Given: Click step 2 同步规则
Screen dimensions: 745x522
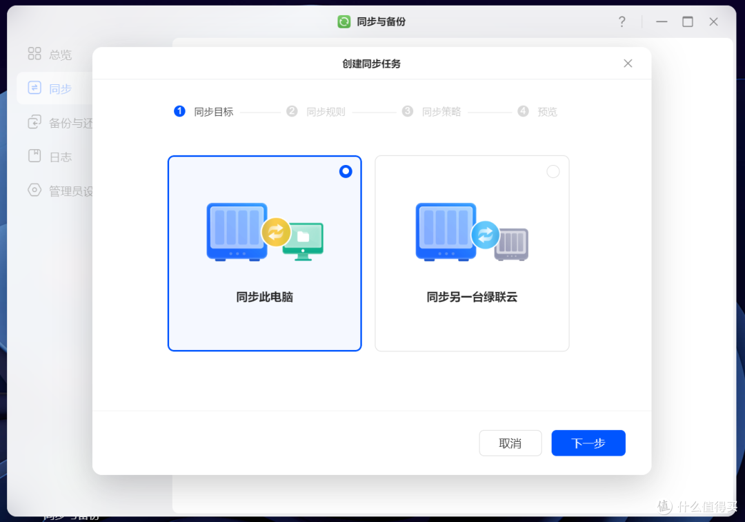Looking at the screenshot, I should pos(316,112).
